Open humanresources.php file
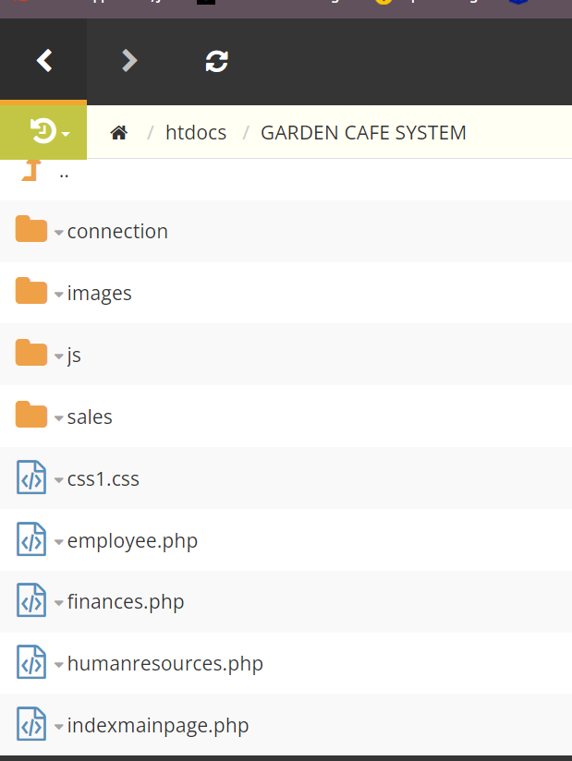 pyautogui.click(x=164, y=664)
